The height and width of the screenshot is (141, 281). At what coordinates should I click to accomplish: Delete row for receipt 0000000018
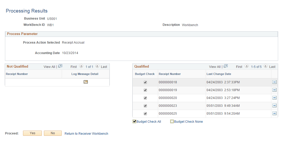[x=274, y=82]
